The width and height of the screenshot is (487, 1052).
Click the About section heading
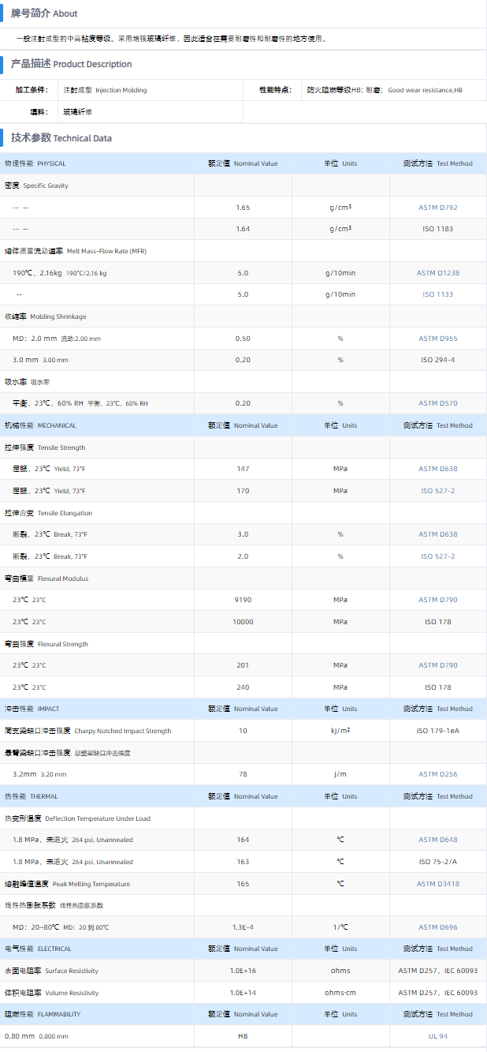pos(44,13)
